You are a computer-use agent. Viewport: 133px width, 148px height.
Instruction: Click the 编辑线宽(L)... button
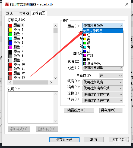(x=79, y=110)
